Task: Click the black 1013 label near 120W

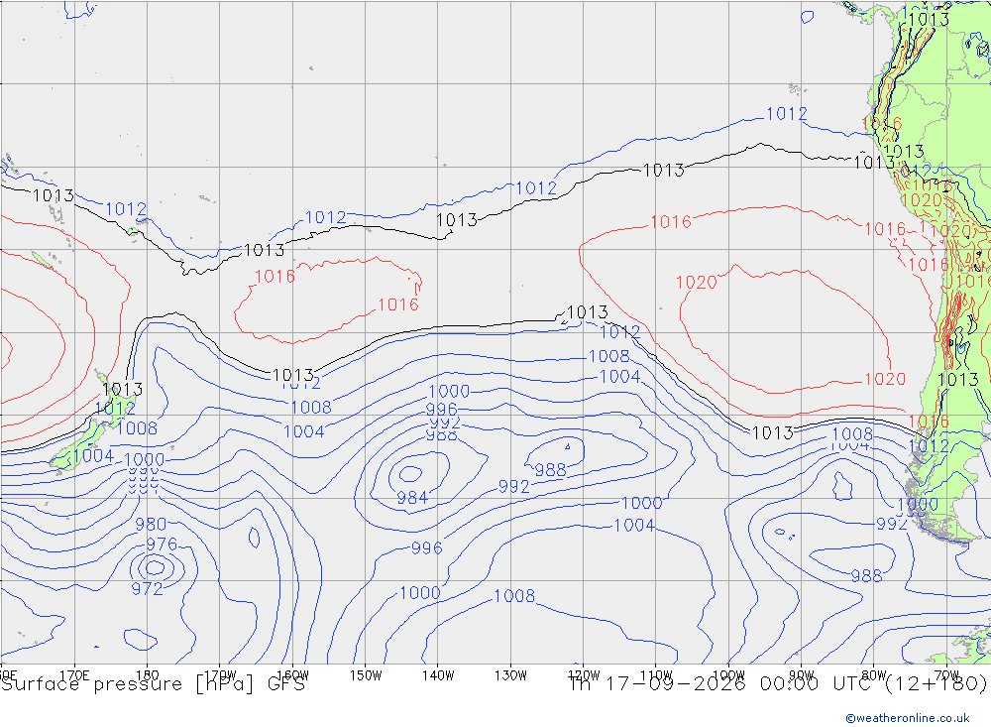Action: pos(587,312)
